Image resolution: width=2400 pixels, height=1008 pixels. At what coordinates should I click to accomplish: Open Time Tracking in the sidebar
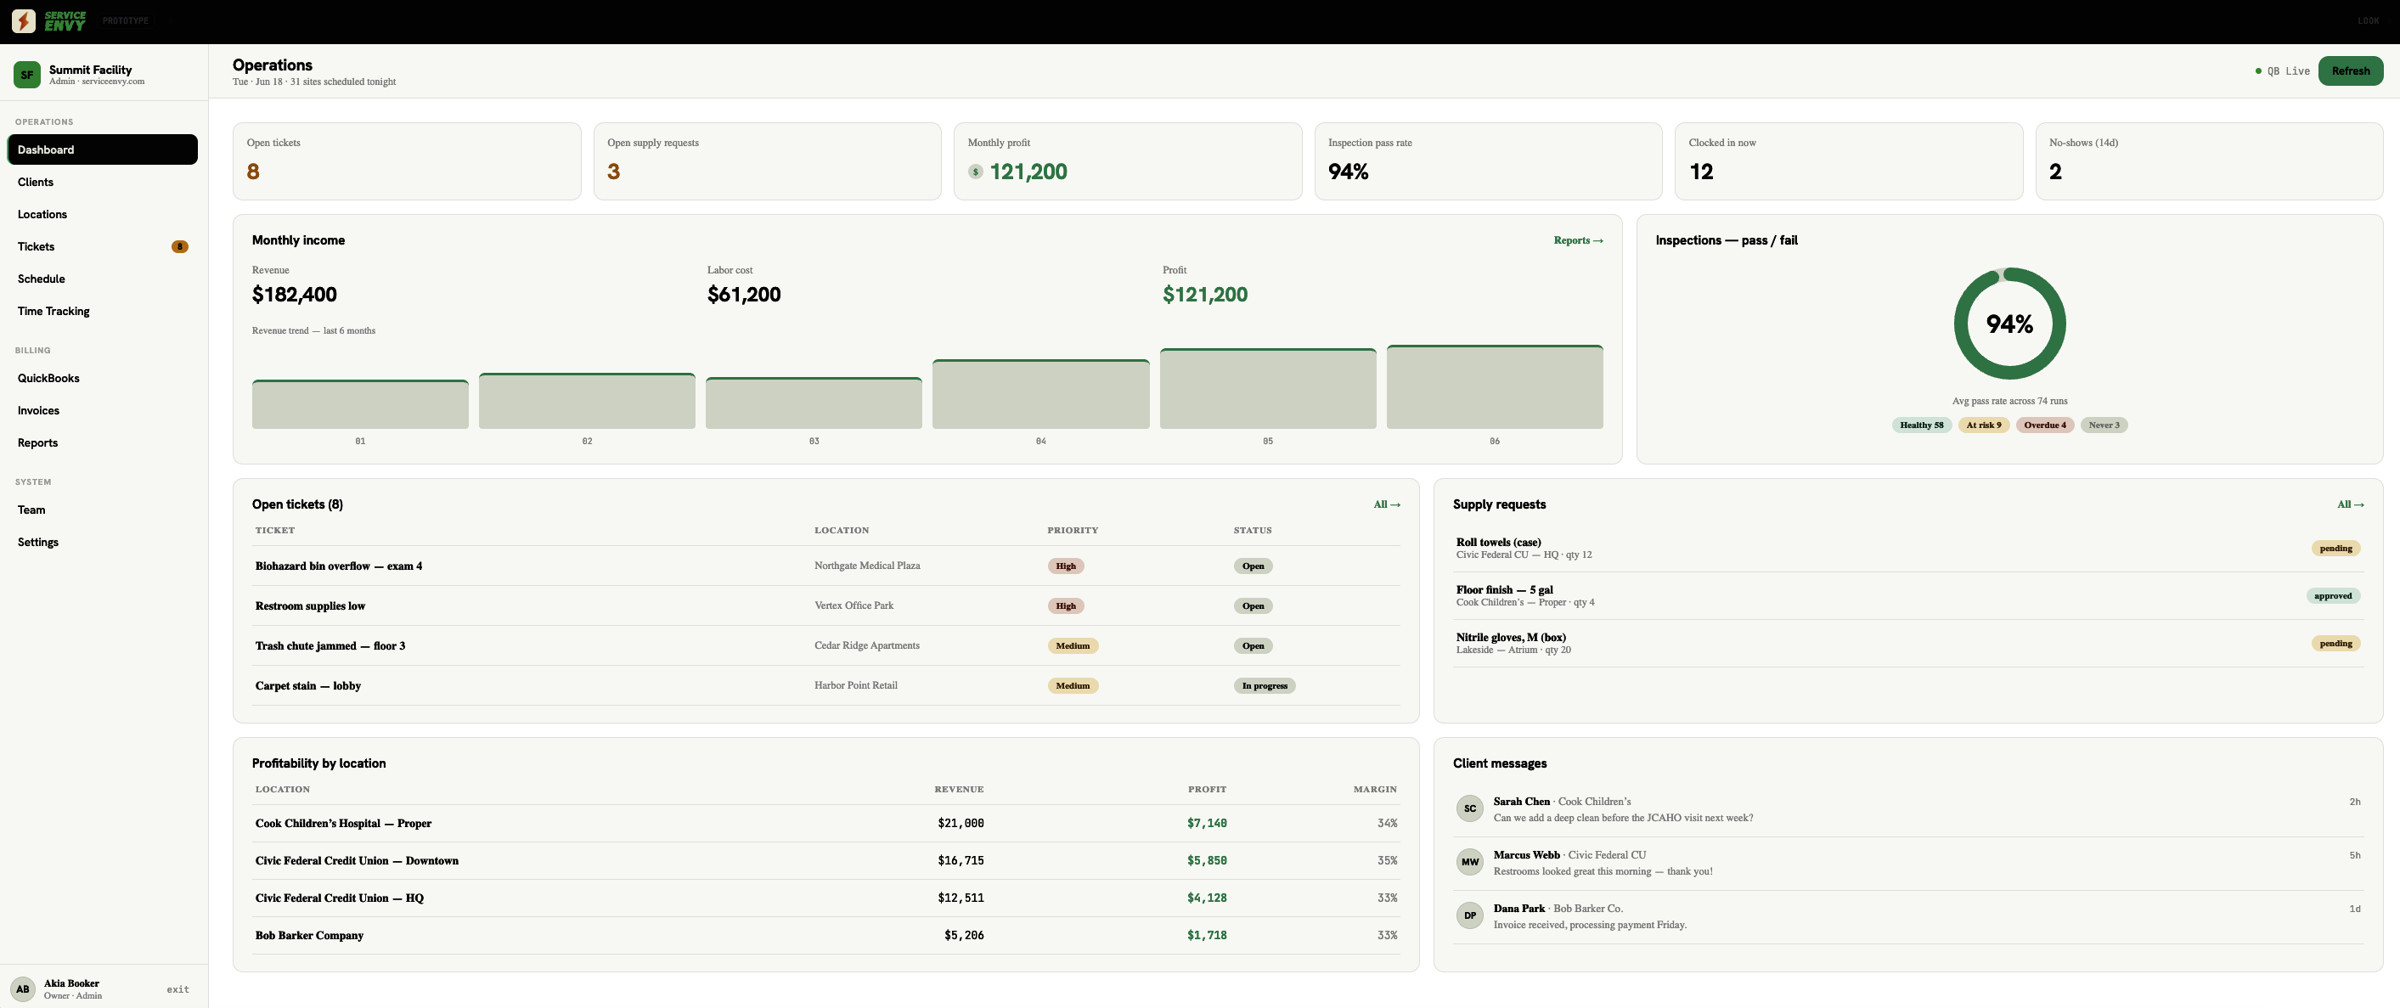[x=103, y=311]
